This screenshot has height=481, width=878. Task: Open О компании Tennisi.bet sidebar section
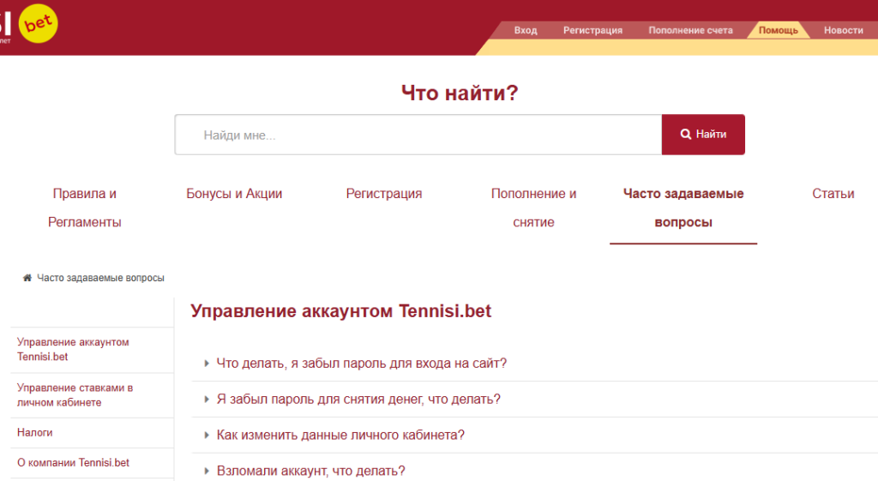pos(73,462)
